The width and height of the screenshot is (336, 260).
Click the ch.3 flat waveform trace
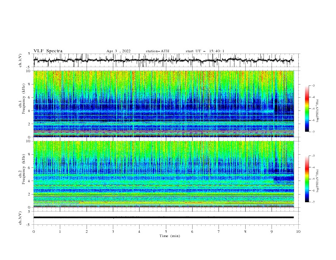coord(164,218)
